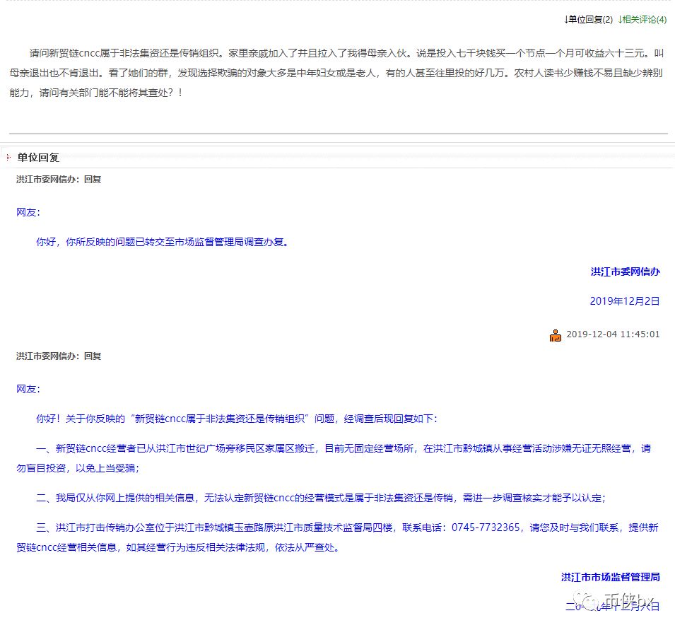Image resolution: width=675 pixels, height=630 pixels.
Task: Click the phone number 0745-7732365
Action: [x=486, y=527]
